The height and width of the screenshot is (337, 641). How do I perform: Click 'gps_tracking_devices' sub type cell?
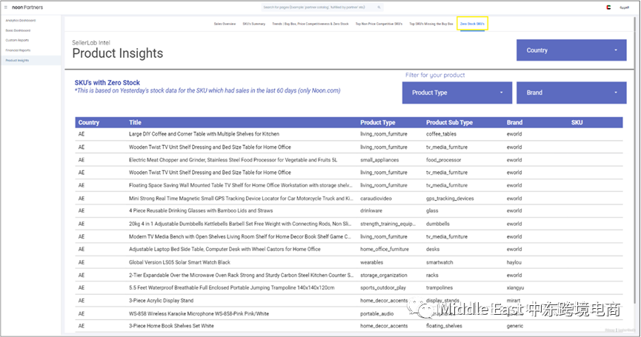(x=450, y=198)
